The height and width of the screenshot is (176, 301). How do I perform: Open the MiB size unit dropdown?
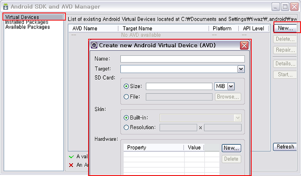[x=231, y=87]
